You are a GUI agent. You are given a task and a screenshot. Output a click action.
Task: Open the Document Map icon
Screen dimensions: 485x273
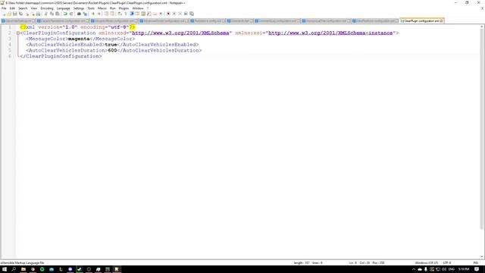click(143, 14)
